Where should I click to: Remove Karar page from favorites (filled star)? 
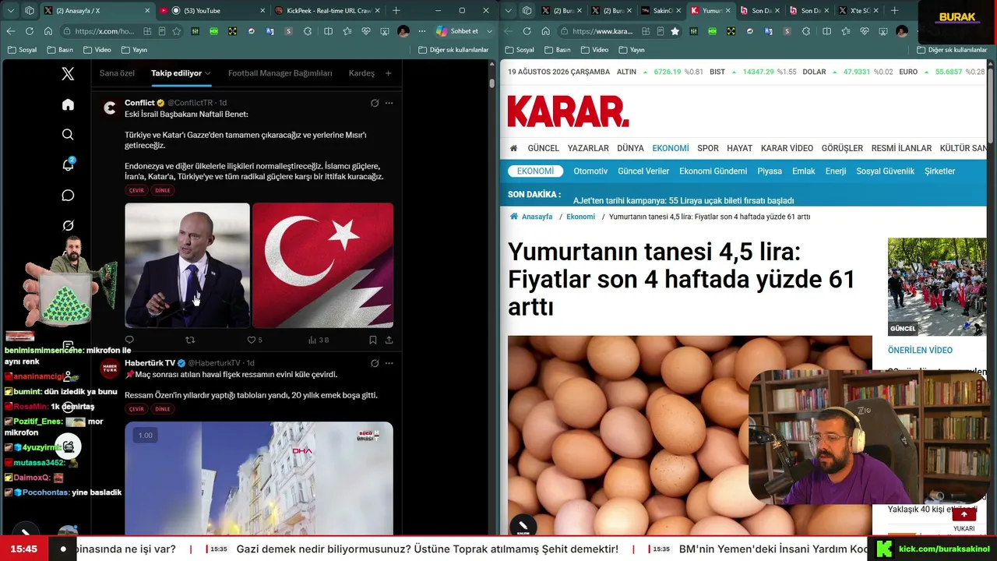(x=675, y=31)
